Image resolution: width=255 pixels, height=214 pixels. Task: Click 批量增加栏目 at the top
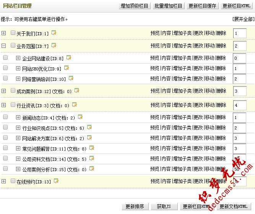click(x=169, y=6)
